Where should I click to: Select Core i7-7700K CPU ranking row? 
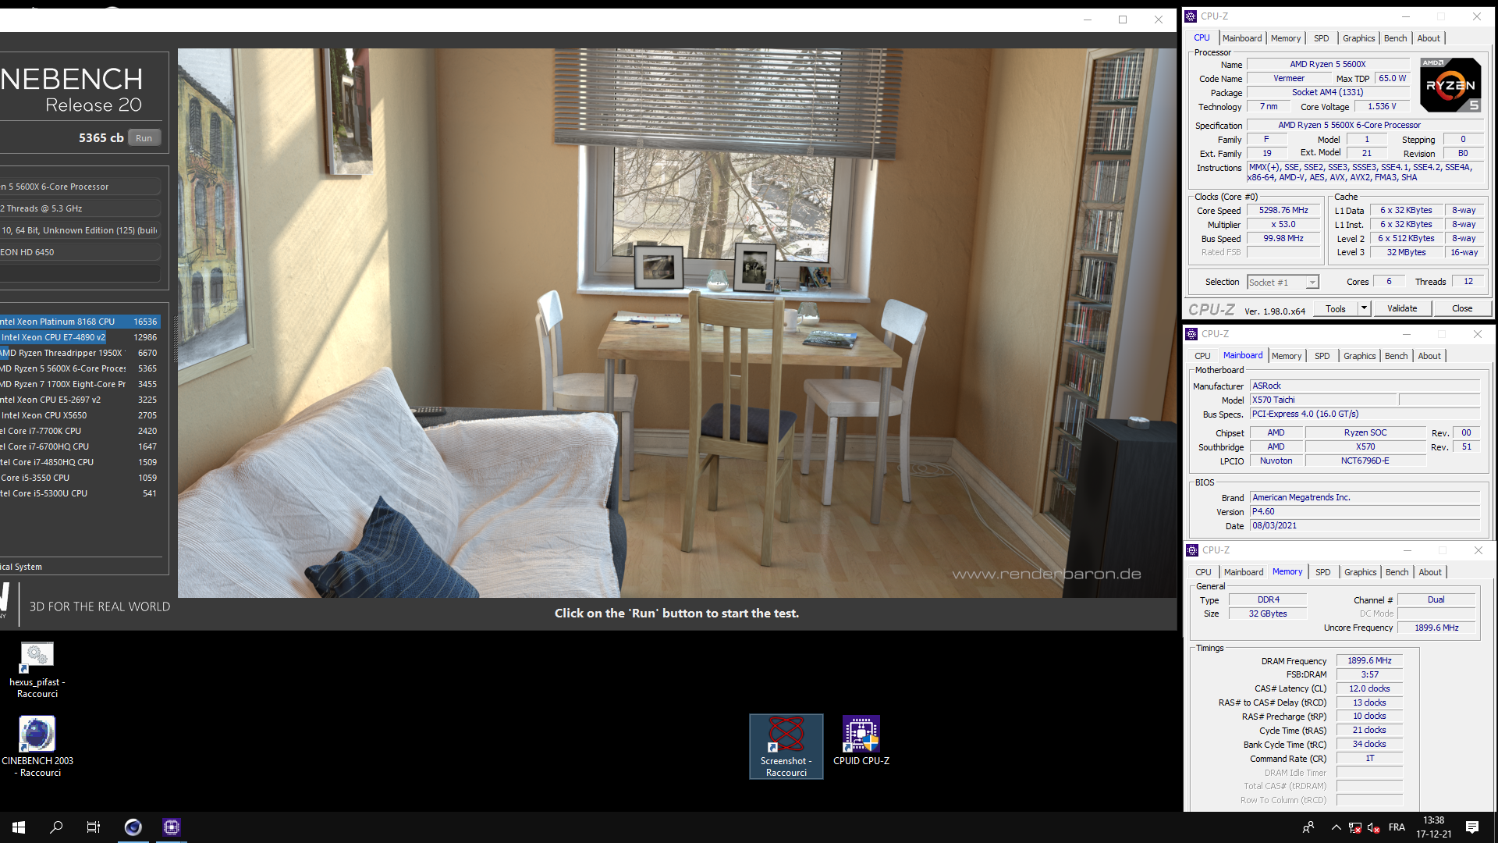(x=80, y=431)
